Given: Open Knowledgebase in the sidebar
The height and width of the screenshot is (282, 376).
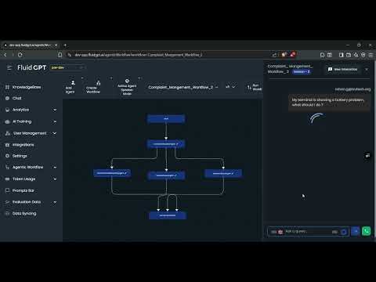Looking at the screenshot, I should tap(27, 87).
